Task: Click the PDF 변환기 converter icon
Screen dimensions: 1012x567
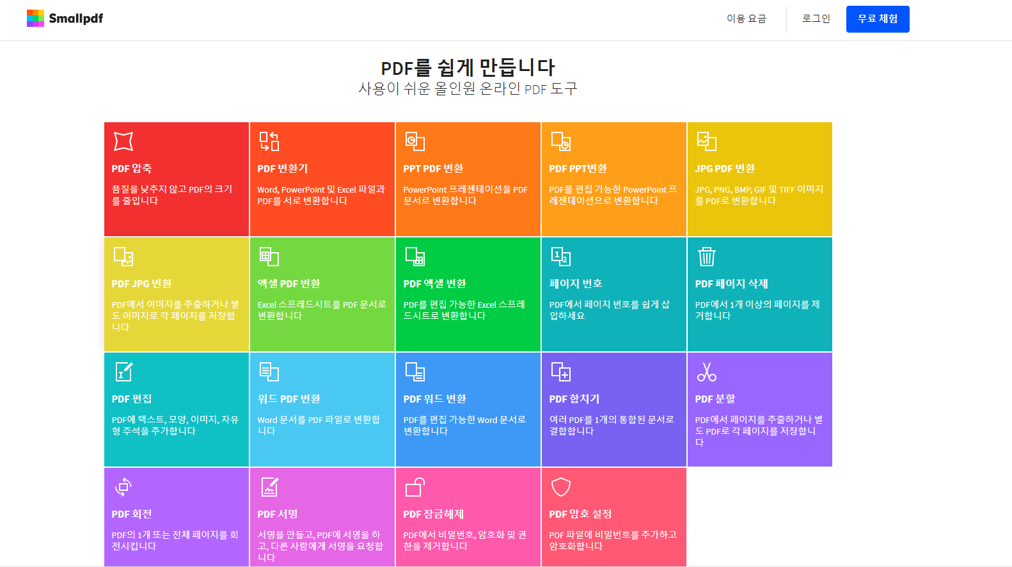Action: tap(269, 141)
